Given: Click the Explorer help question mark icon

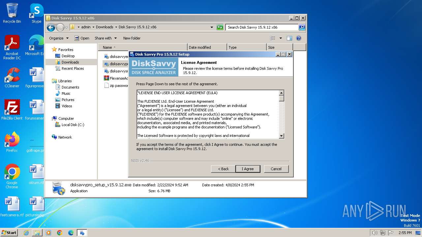Looking at the screenshot, I should click(x=299, y=38).
